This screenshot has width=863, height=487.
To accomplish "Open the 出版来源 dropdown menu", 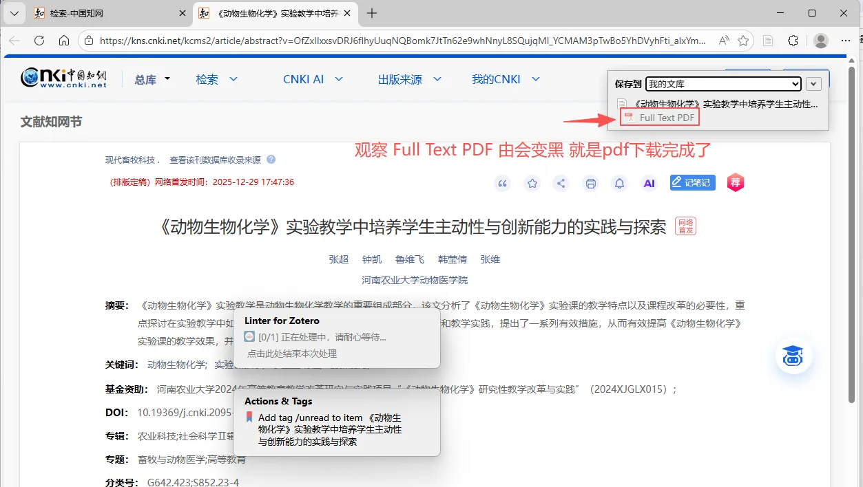I will coord(410,79).
